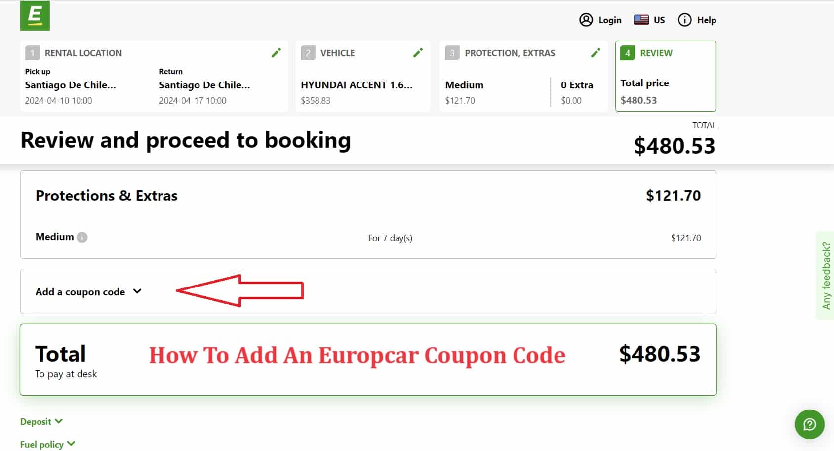Viewport: 834px width, 451px height.
Task: Switch to the Vehicle step
Action: 337,53
